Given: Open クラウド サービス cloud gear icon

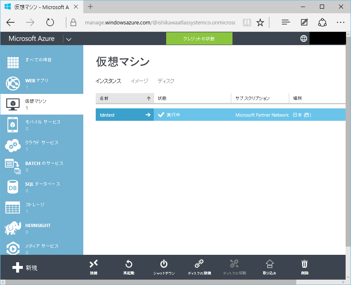Looking at the screenshot, I should [x=13, y=146].
